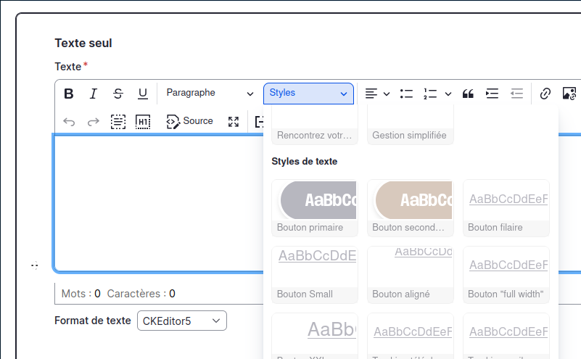
Task: Increase the indent
Action: click(492, 94)
